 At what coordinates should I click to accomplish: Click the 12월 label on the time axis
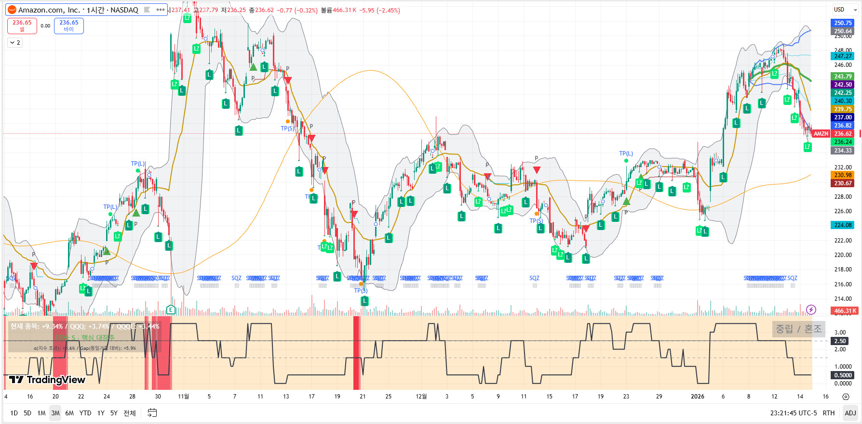[421, 397]
